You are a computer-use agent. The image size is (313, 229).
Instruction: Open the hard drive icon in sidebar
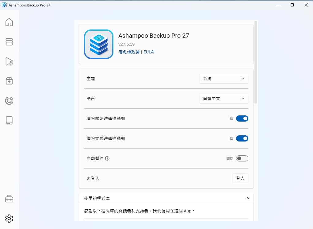click(x=9, y=120)
